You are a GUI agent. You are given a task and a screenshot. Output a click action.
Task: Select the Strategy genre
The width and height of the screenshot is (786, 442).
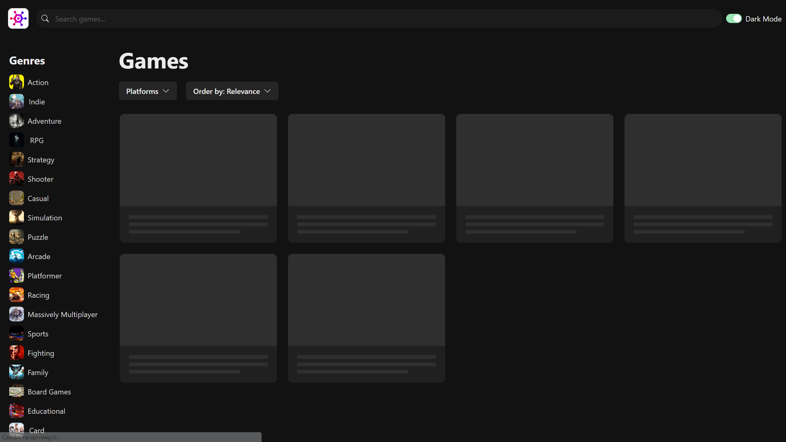point(41,160)
